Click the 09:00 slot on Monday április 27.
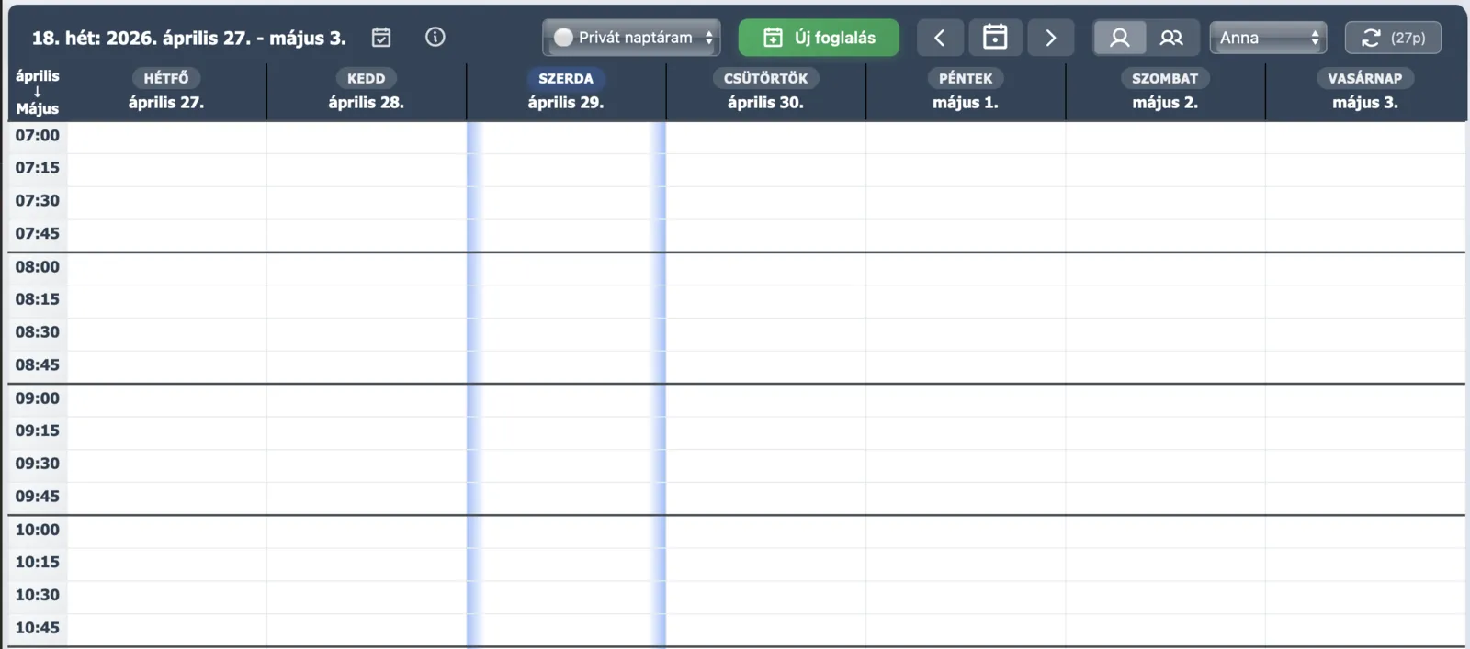The height and width of the screenshot is (649, 1470). pos(166,399)
